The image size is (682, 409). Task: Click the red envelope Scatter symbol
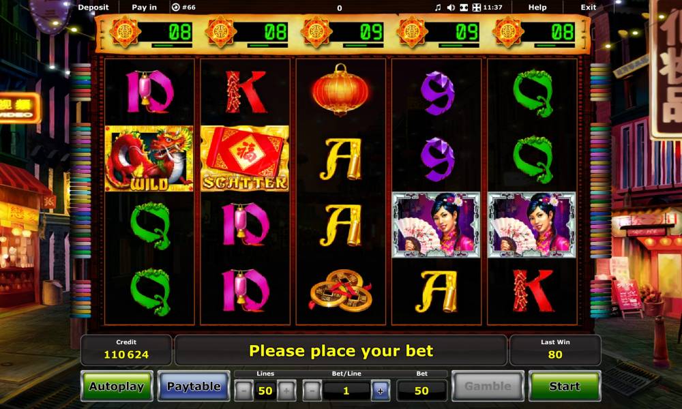point(245,159)
